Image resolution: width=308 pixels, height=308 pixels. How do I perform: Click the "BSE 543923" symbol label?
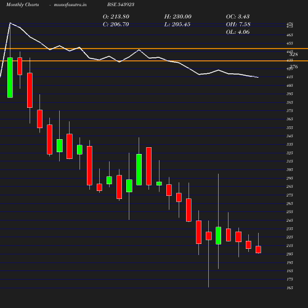(121, 4)
